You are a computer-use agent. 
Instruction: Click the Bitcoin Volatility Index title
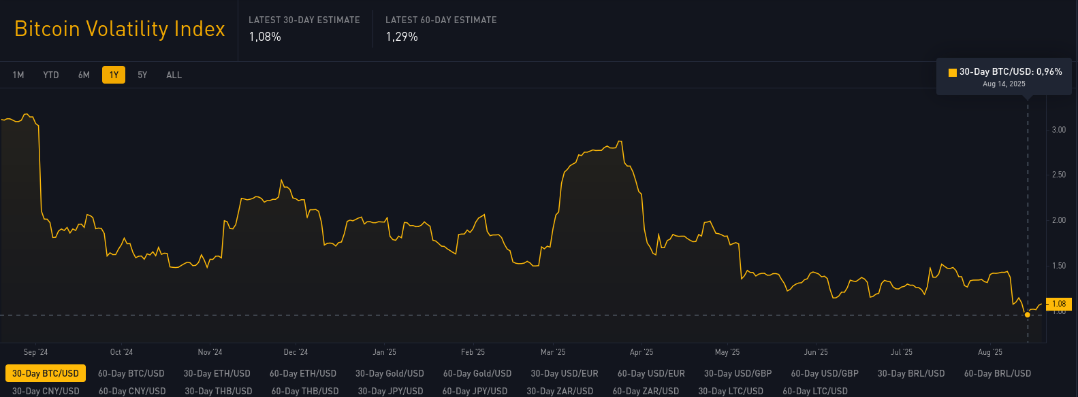coord(120,29)
